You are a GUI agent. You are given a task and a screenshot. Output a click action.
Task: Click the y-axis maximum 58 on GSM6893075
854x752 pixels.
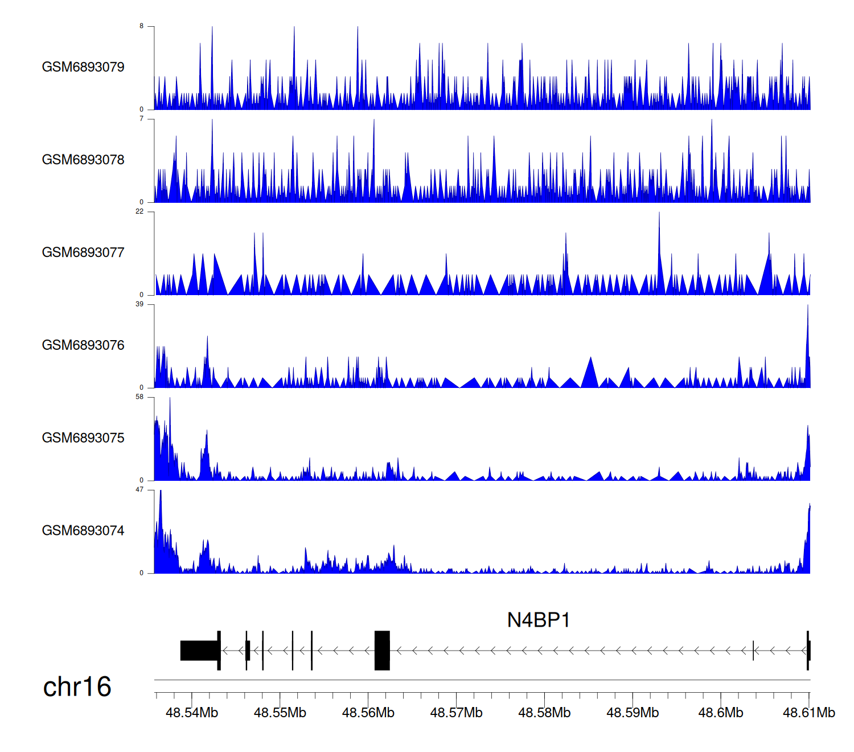(x=139, y=397)
